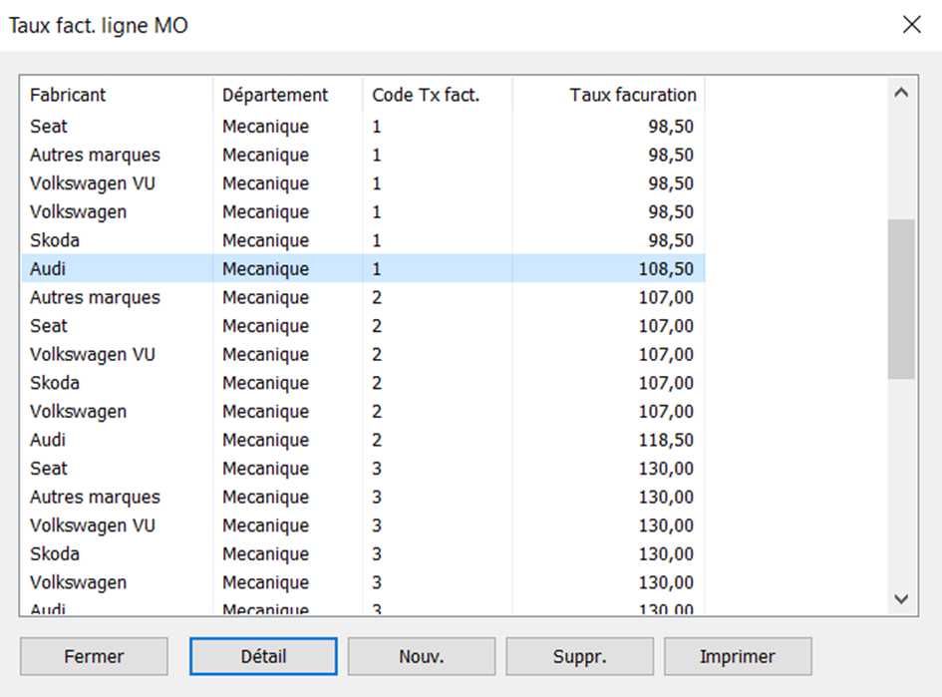The width and height of the screenshot is (942, 697).
Task: Sort by the Fabricant column header
Action: click(x=118, y=95)
